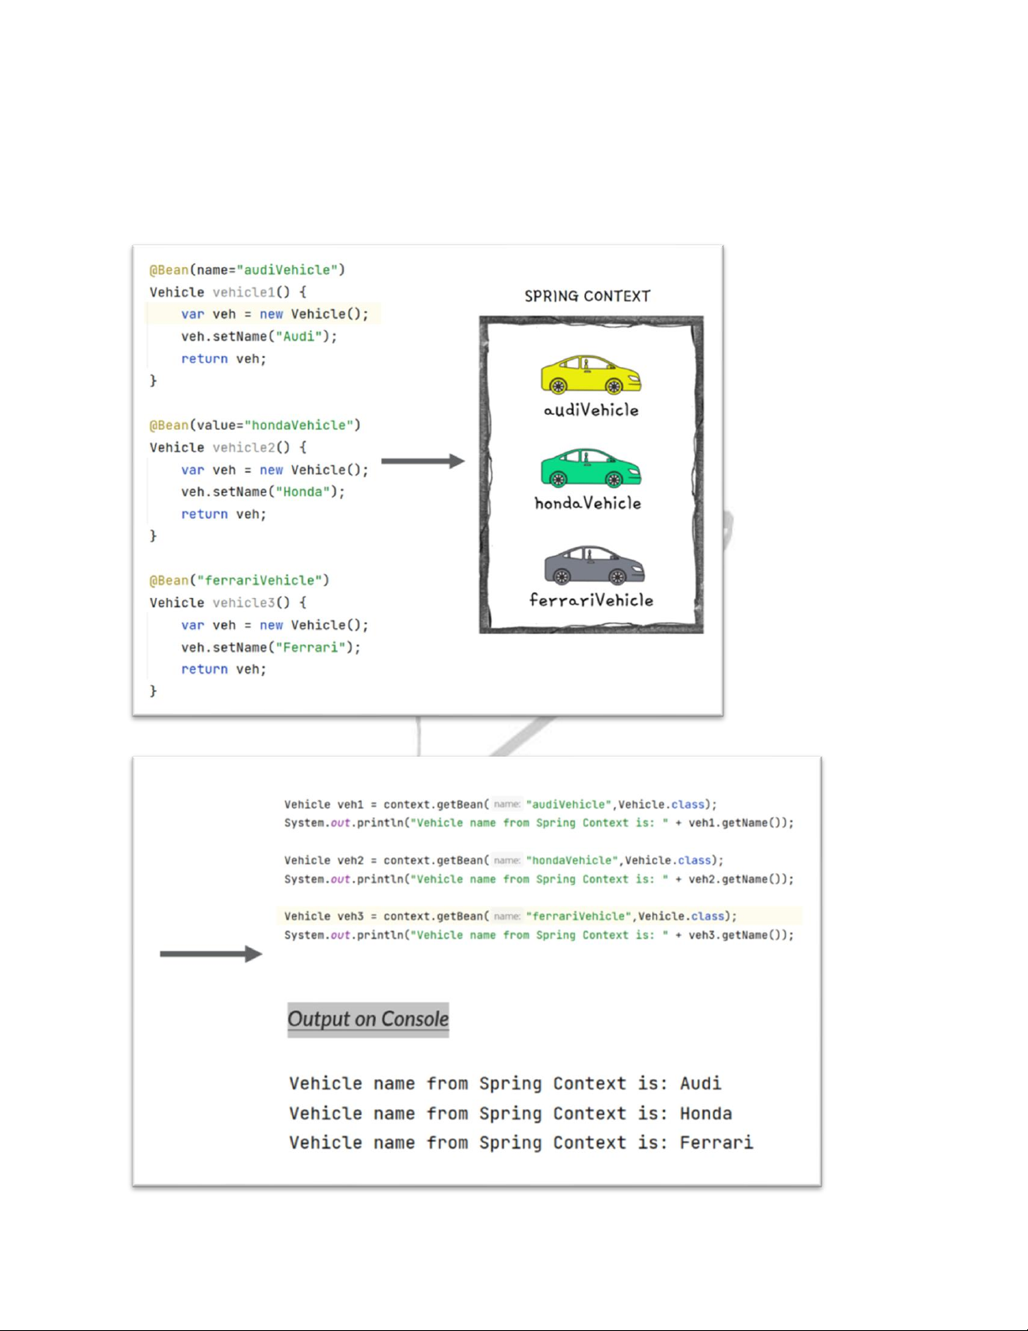Click the @Bean(name="audiVehicle") annotation
Screen dimensions: 1028x1331
(248, 270)
